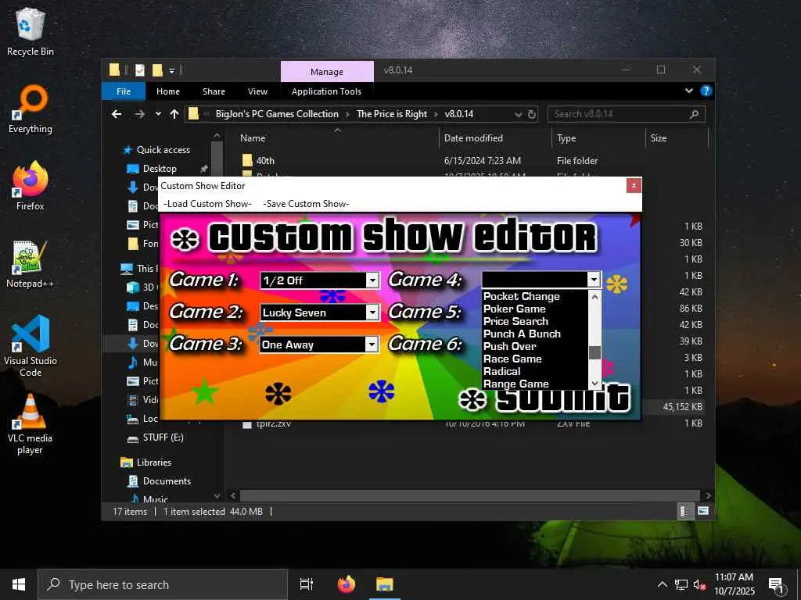Collapse the Game 4 dropdown arrow

tap(594, 280)
